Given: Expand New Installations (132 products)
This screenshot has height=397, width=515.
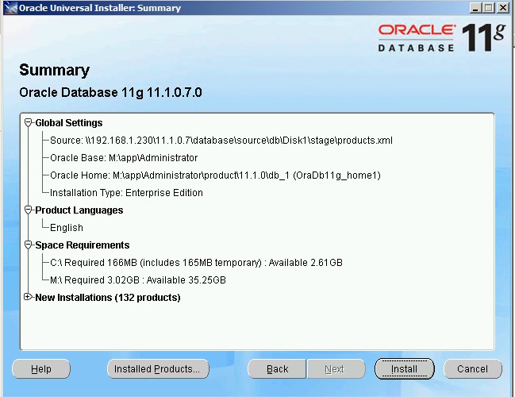Looking at the screenshot, I should (29, 298).
